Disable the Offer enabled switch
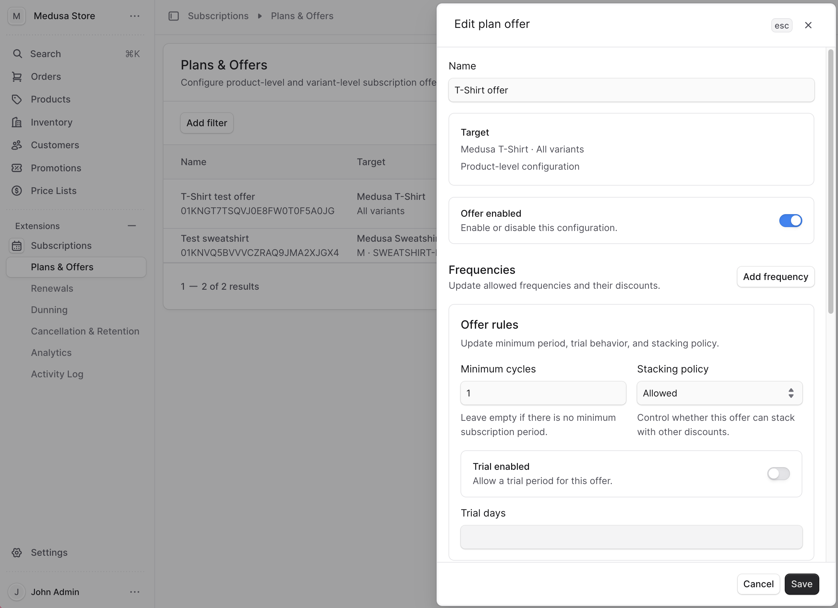This screenshot has width=838, height=608. pos(790,221)
